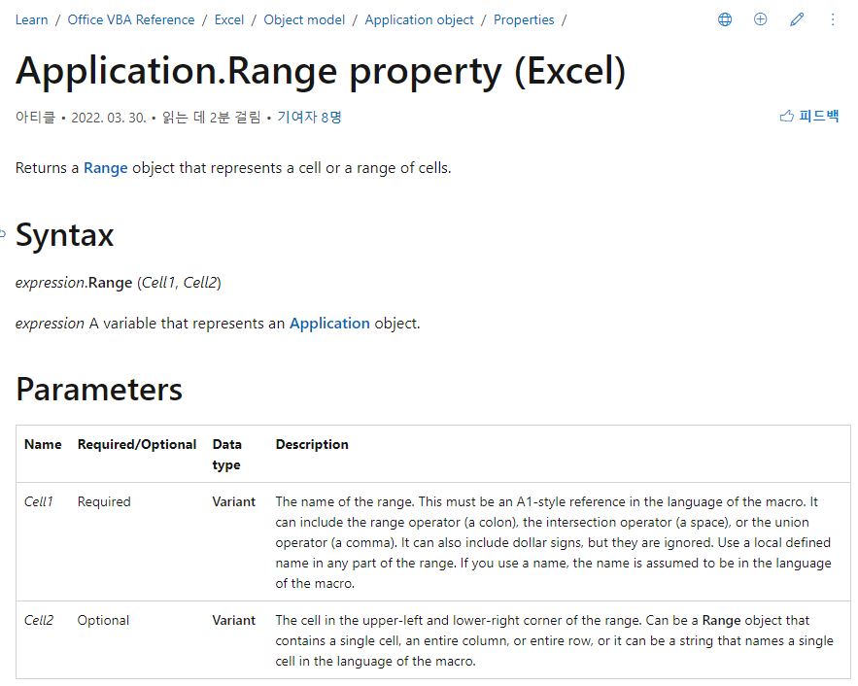Select the Application.Range property page title
Image resolution: width=858 pixels, height=686 pixels.
pos(320,71)
